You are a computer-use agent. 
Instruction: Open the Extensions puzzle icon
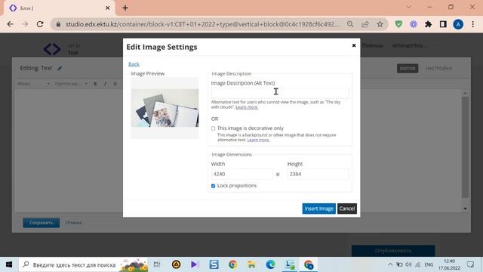[428, 24]
